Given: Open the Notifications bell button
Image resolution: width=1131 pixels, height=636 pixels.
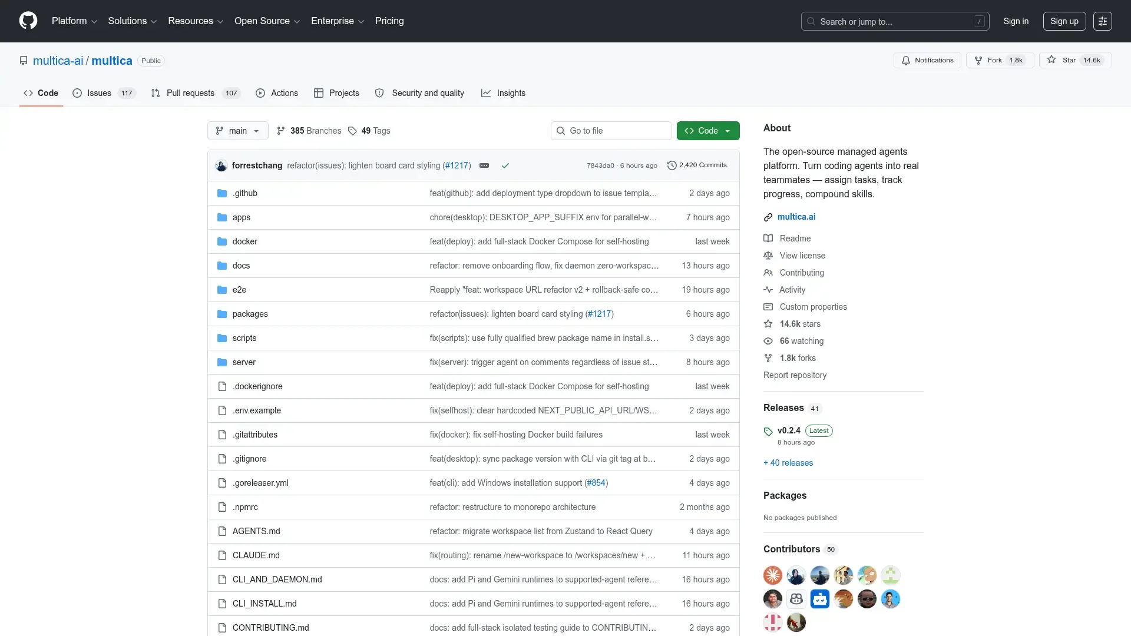Looking at the screenshot, I should (927, 60).
